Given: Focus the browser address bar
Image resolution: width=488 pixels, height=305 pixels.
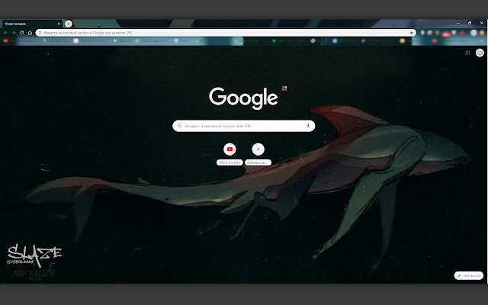Looking at the screenshot, I should coord(226,33).
